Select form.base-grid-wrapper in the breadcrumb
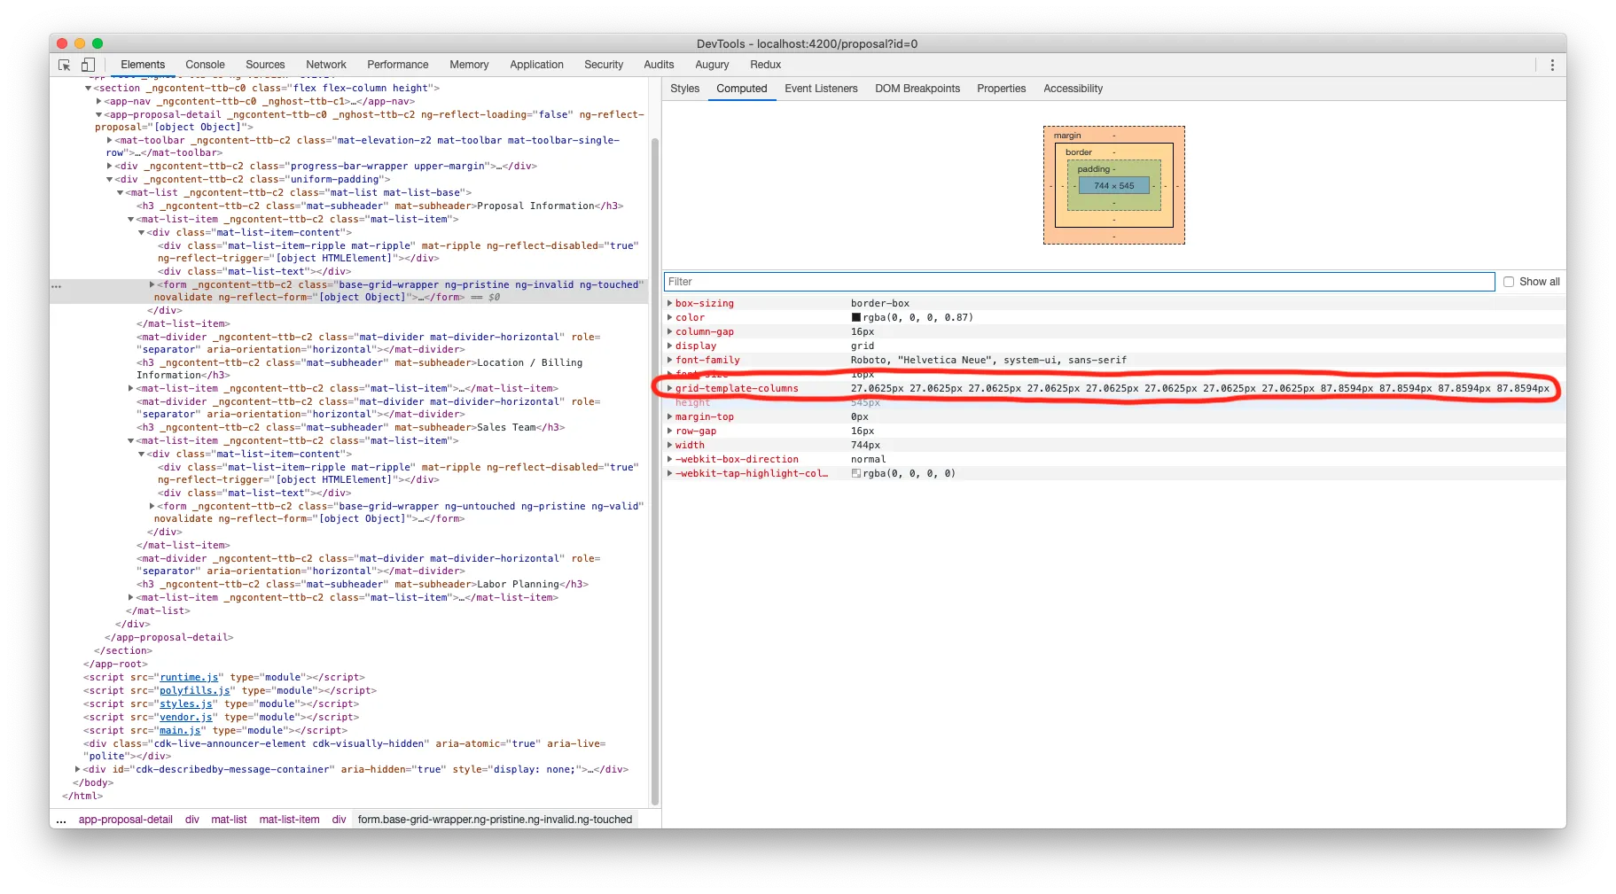1616x894 pixels. (495, 820)
